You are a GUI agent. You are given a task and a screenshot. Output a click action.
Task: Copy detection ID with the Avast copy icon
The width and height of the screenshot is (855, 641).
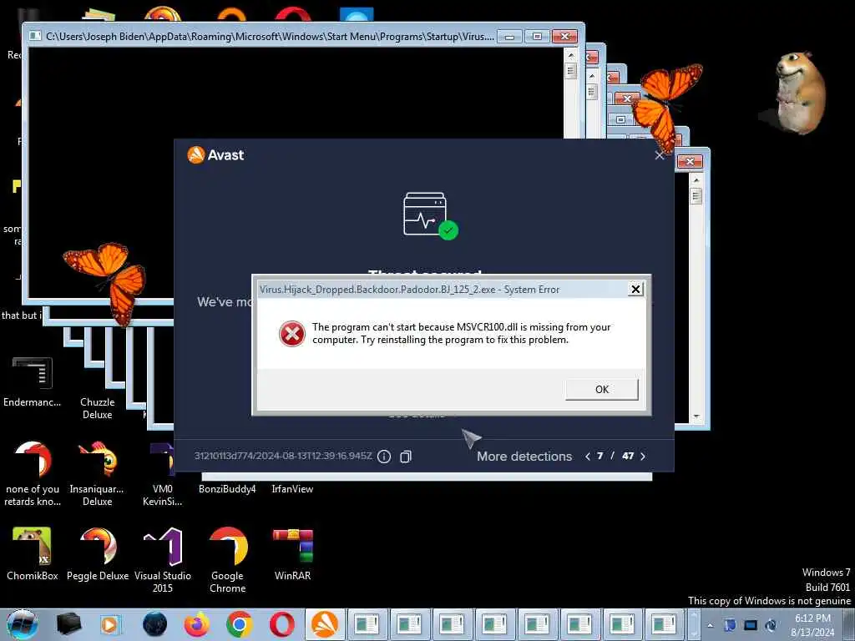click(406, 457)
